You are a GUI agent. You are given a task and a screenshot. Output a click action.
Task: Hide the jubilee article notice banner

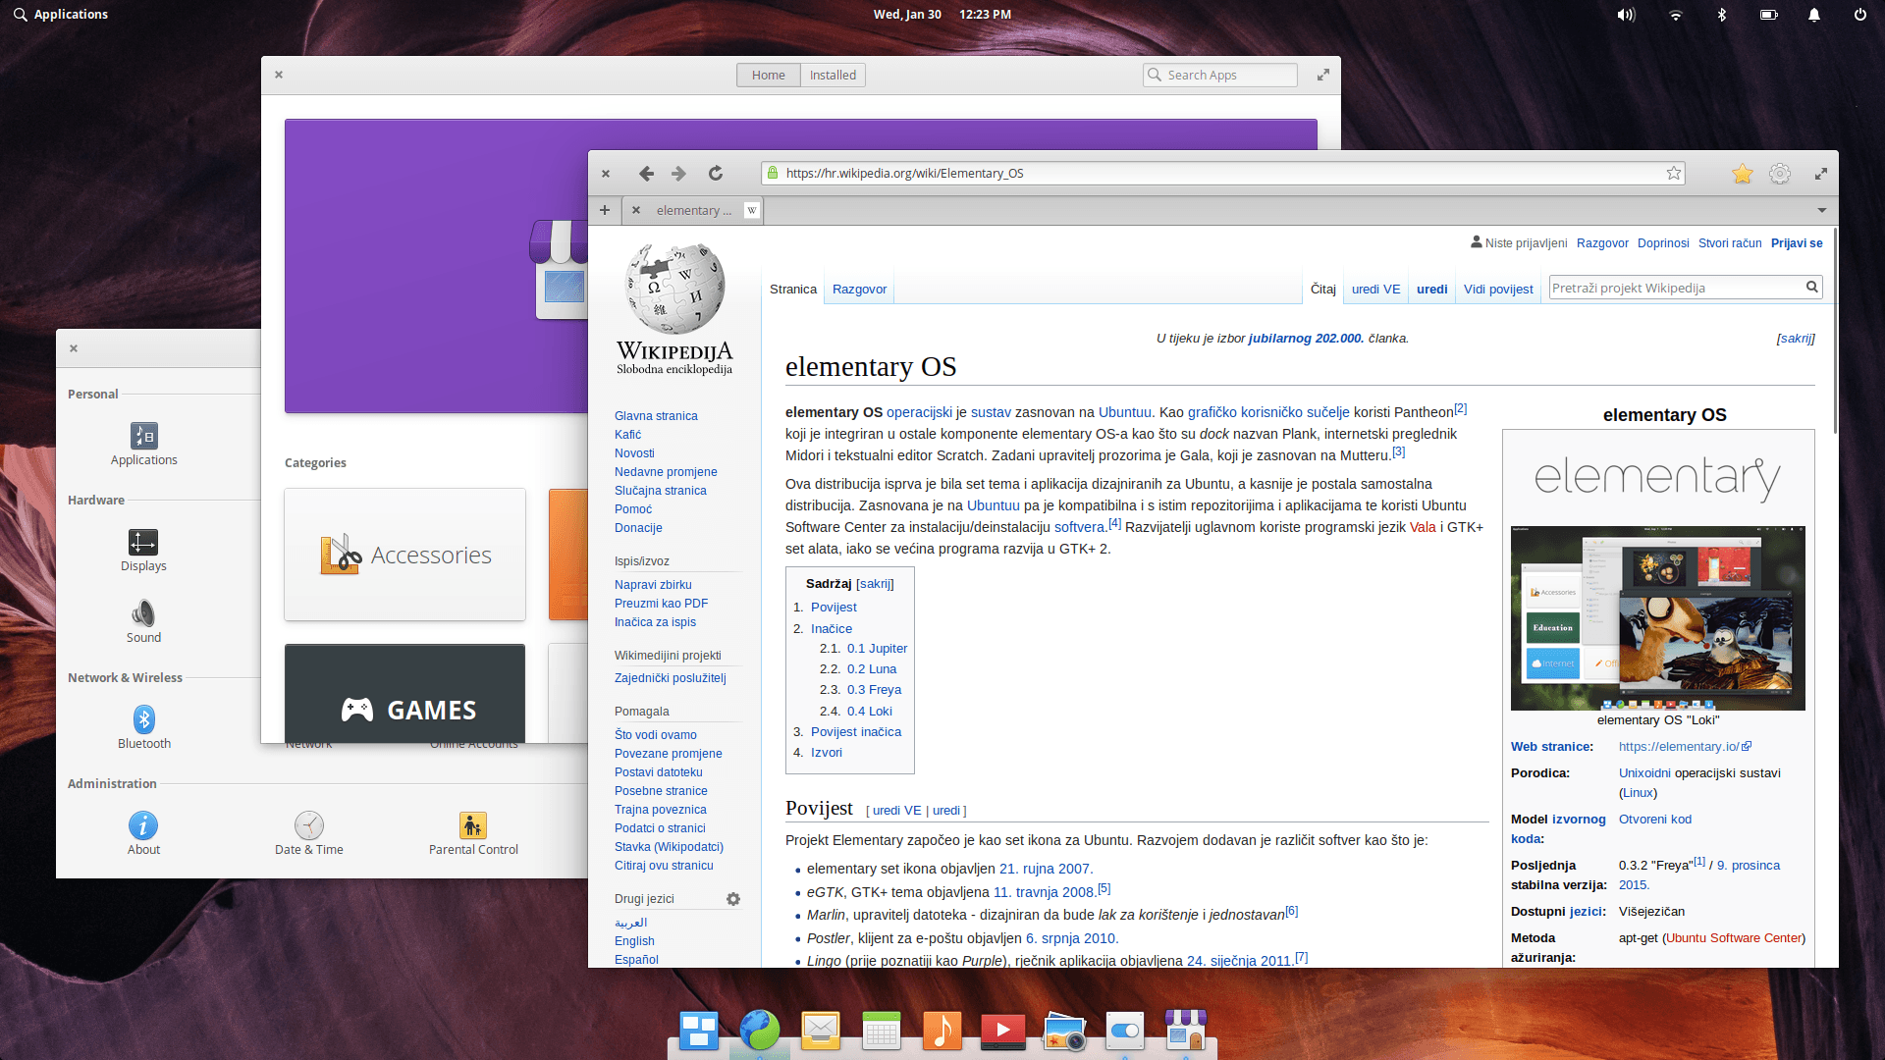click(1795, 339)
